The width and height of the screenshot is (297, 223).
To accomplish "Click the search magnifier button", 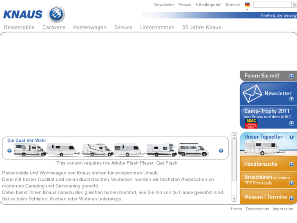I will pos(294,5).
